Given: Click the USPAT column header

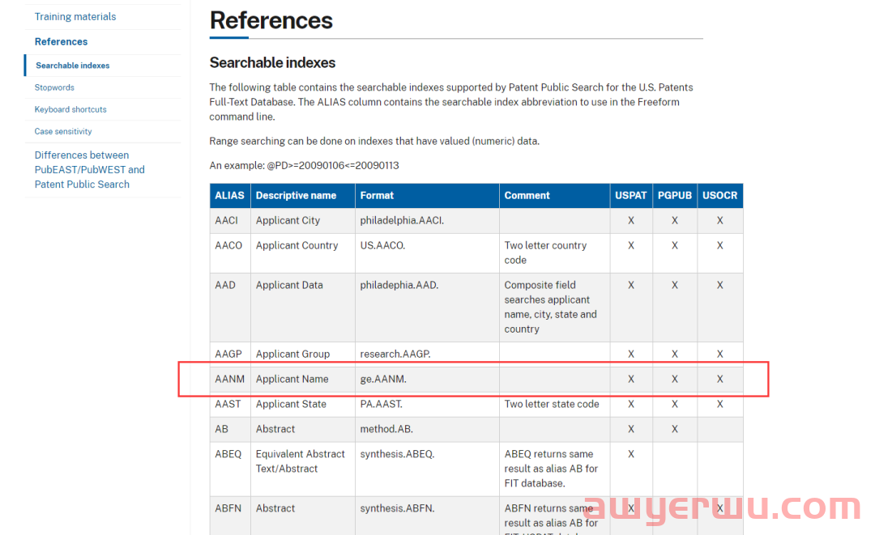Looking at the screenshot, I should (x=631, y=196).
